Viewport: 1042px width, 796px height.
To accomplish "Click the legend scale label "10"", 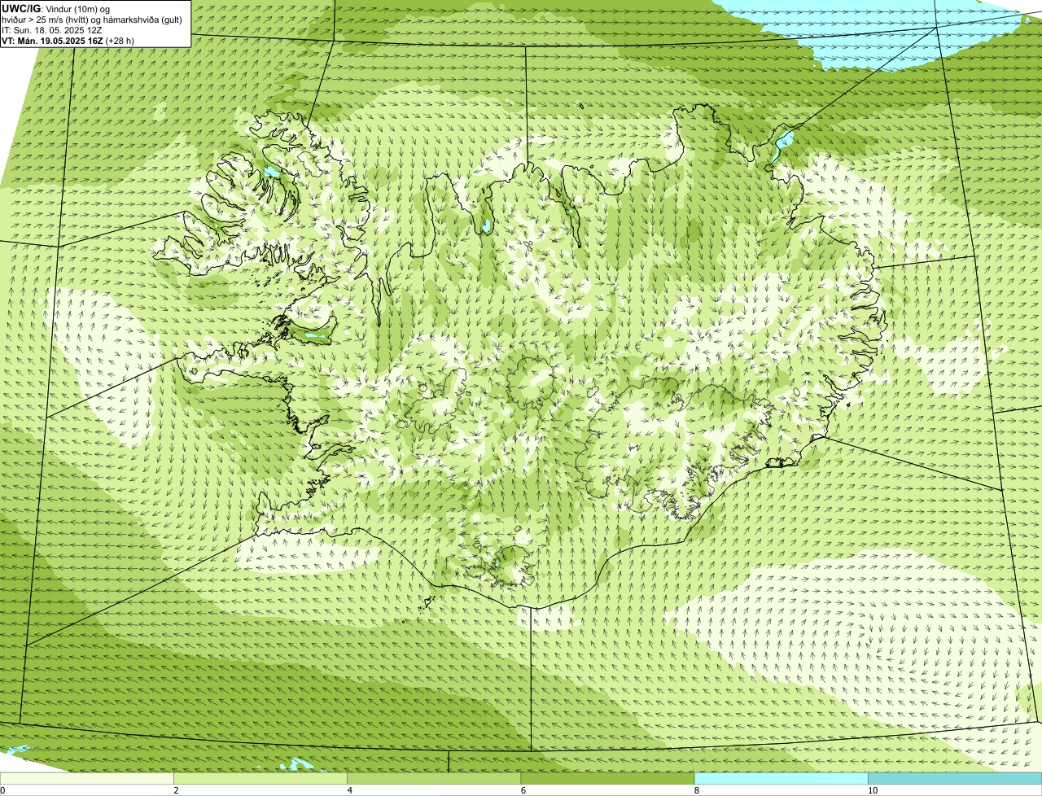I will (872, 790).
